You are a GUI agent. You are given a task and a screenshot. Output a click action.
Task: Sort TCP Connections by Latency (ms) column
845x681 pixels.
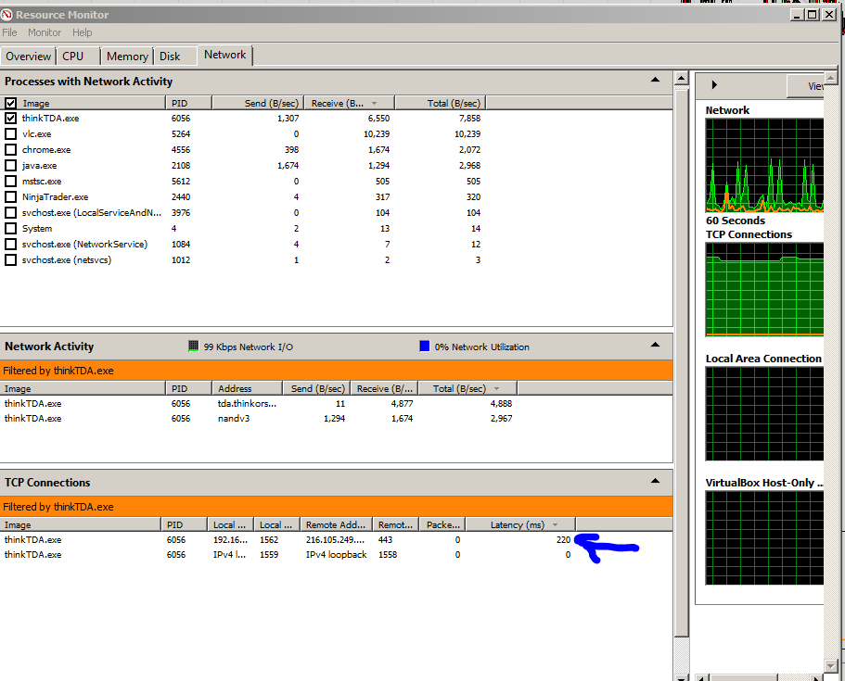pyautogui.click(x=520, y=524)
